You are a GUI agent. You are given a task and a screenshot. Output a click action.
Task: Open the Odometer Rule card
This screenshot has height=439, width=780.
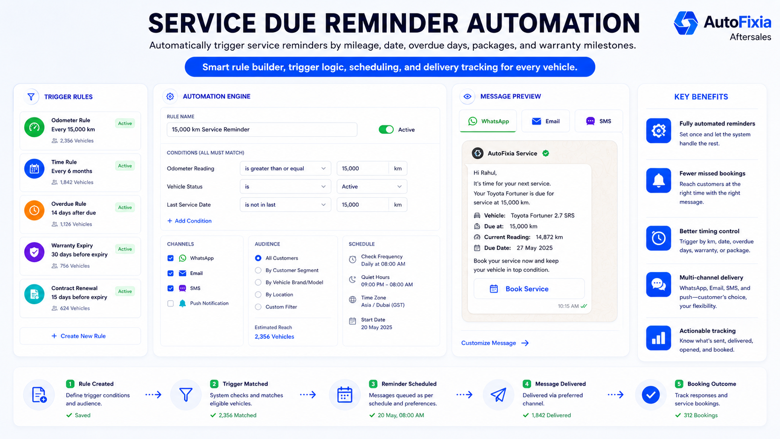[x=80, y=131]
